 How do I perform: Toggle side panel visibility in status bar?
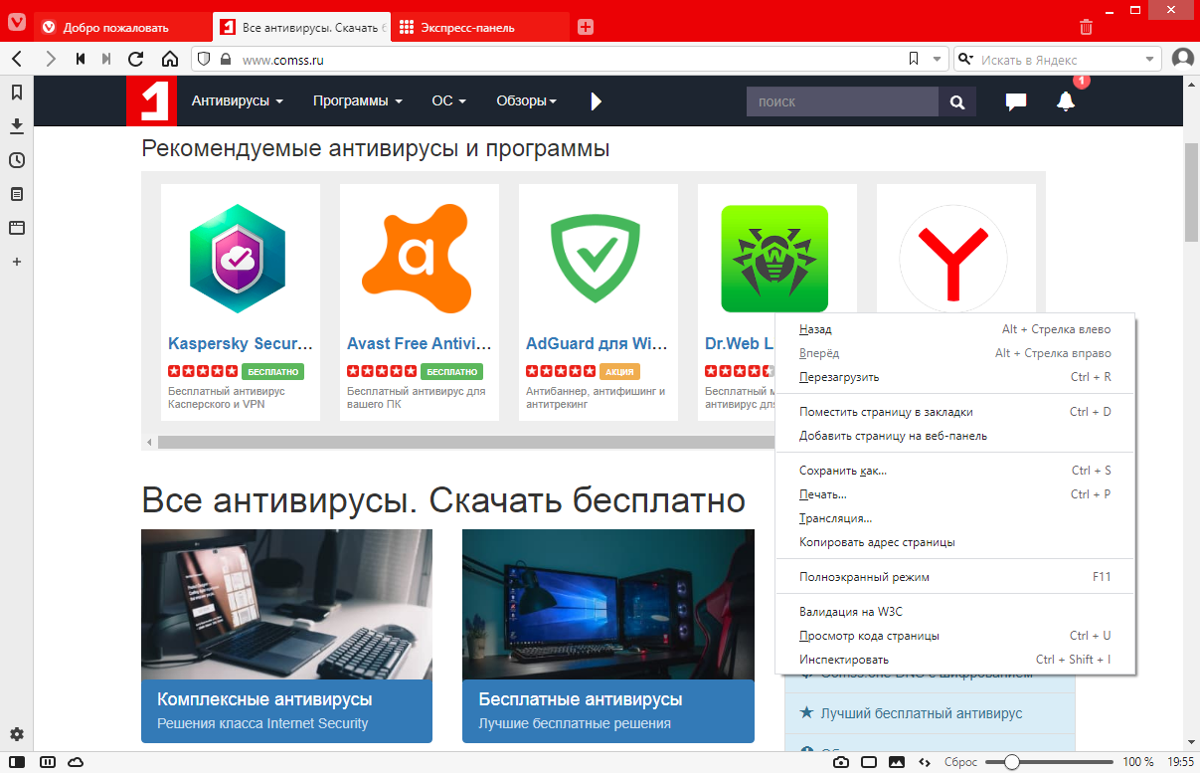click(17, 762)
